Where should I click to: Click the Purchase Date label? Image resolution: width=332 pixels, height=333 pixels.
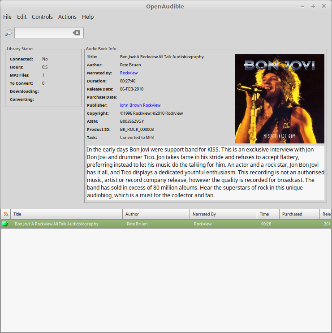tap(102, 97)
